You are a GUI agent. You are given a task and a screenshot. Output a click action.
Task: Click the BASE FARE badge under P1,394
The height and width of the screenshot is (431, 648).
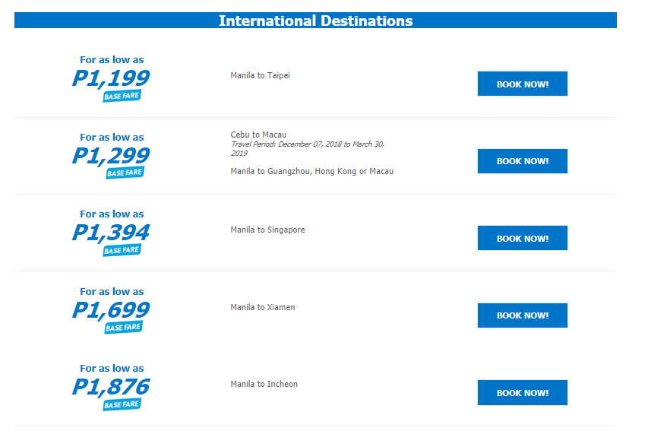122,250
